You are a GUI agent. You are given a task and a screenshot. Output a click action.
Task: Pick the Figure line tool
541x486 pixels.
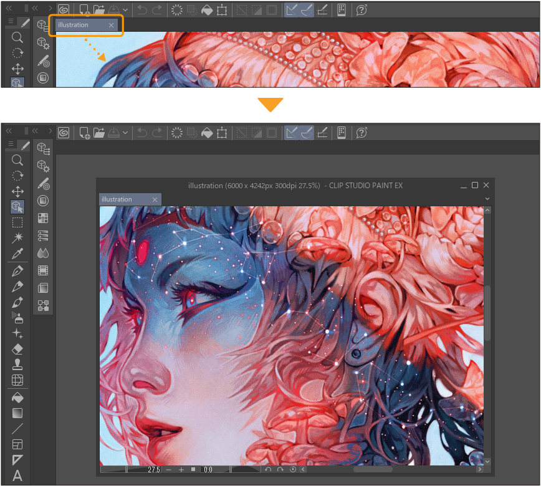(x=17, y=429)
